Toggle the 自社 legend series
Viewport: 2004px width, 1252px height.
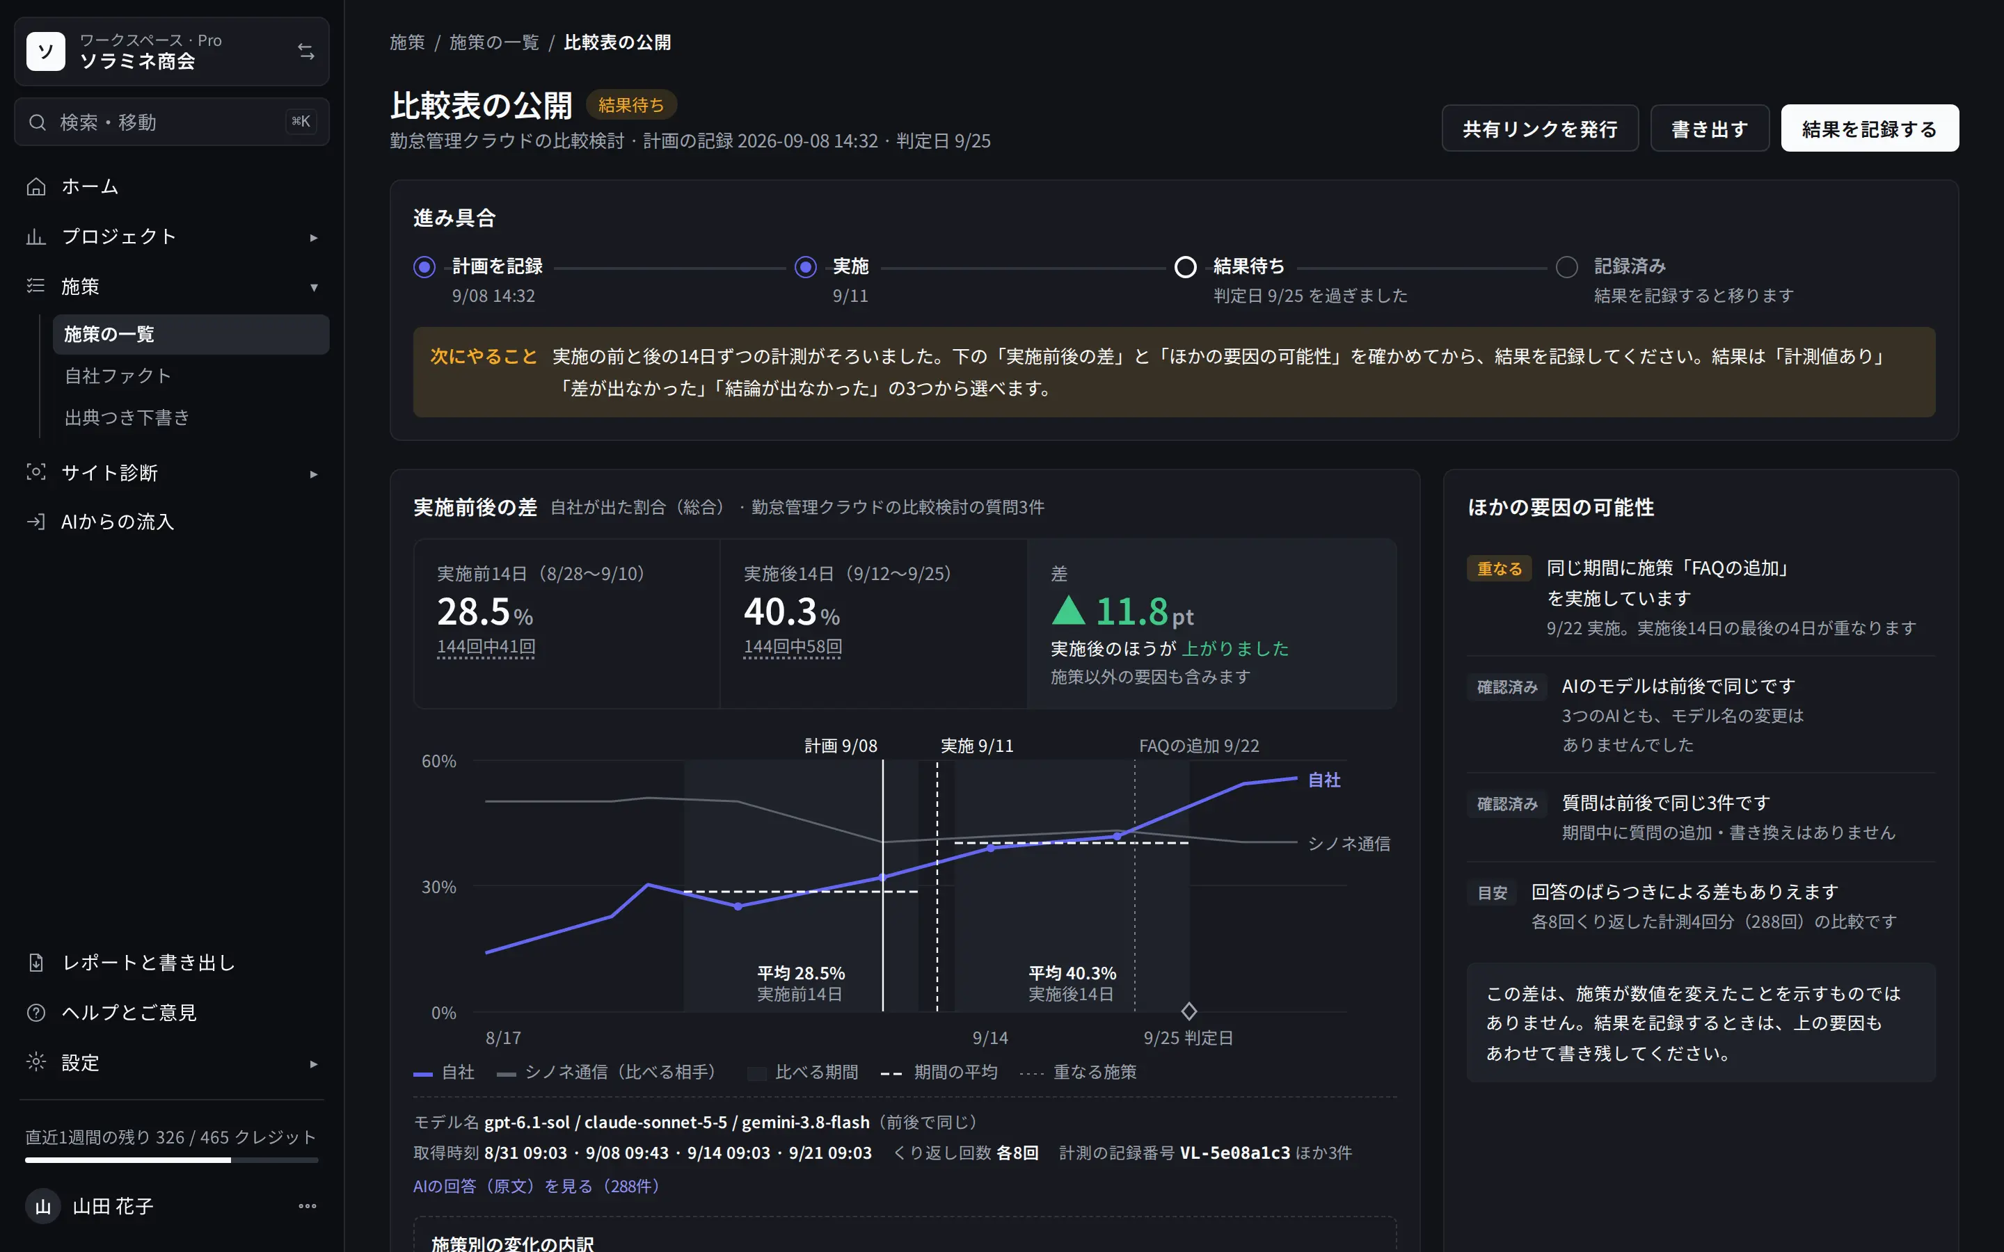coord(444,1073)
